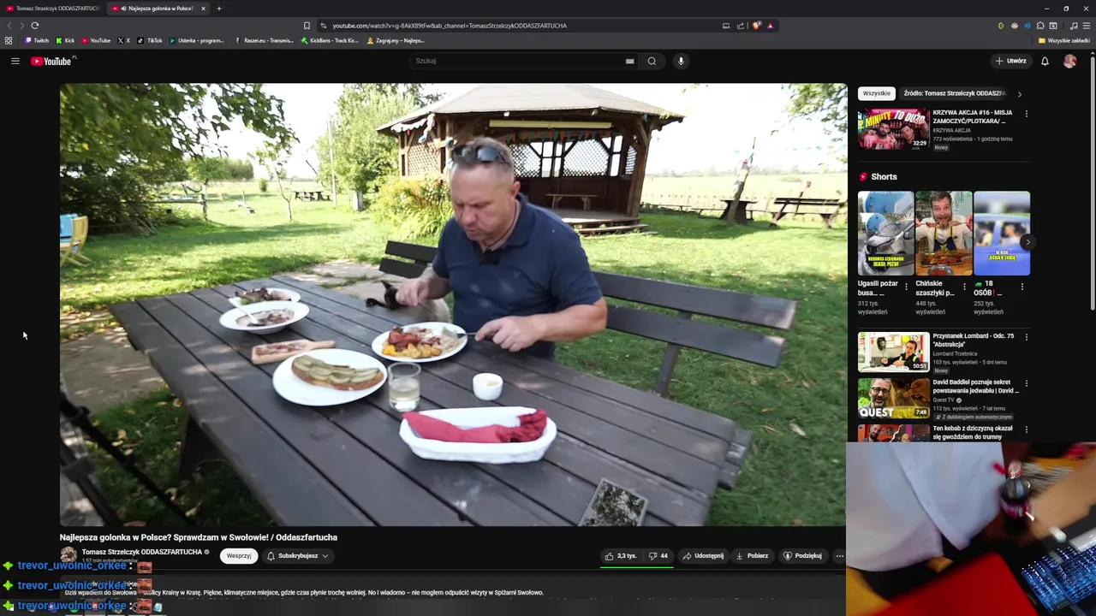
Task: Click the Udostępnij share button
Action: [x=704, y=556]
